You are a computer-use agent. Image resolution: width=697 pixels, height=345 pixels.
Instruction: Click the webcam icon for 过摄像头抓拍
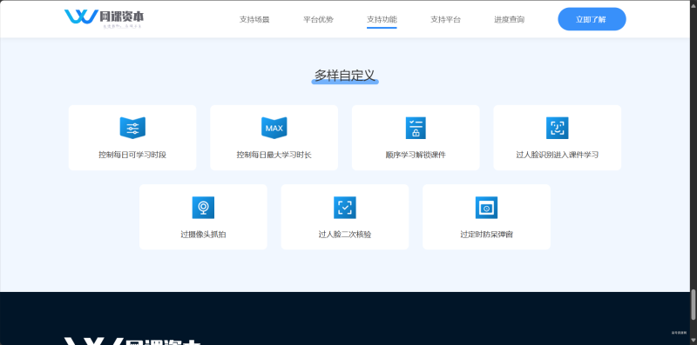pos(203,208)
